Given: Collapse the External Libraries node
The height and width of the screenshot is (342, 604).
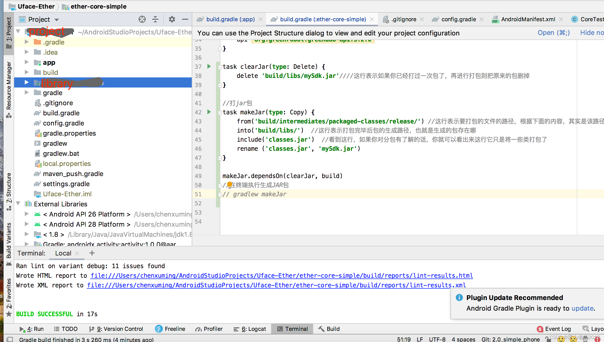Looking at the screenshot, I should (x=18, y=204).
